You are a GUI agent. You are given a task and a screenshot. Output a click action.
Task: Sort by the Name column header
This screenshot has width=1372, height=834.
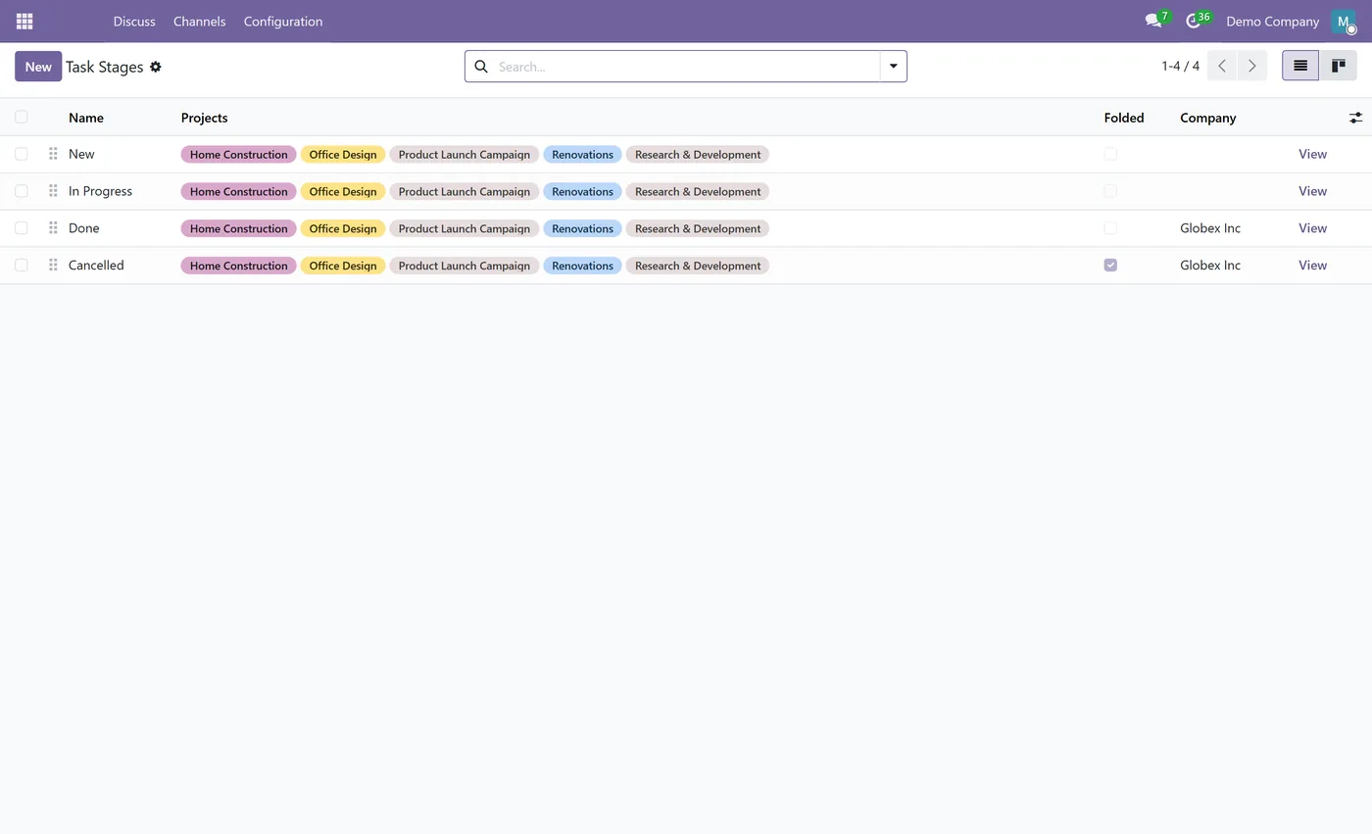[x=86, y=118]
